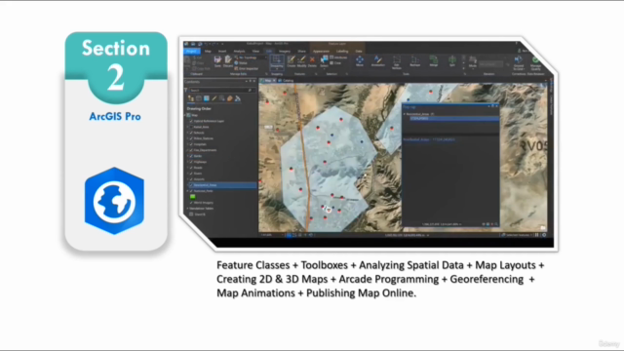Open the Elevation value dropdown field

pos(491,63)
